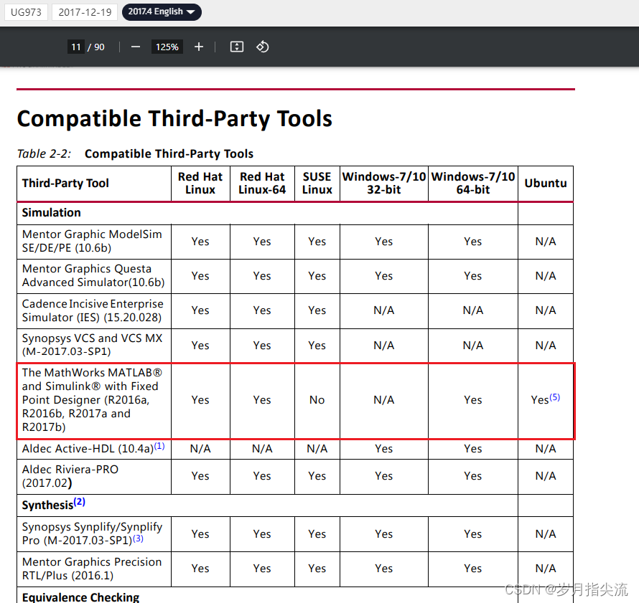Click N/A in Cadence row Windows 32-bit column
This screenshot has width=639, height=603.
click(x=384, y=311)
